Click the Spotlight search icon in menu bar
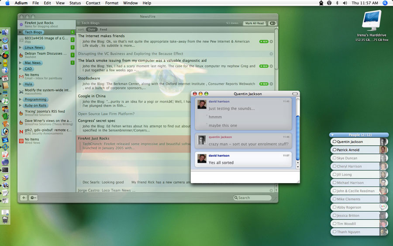Screen dimensions: 393x246 385,3
